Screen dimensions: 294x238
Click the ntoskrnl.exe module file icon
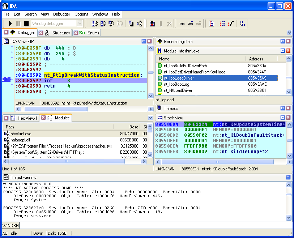[7, 134]
